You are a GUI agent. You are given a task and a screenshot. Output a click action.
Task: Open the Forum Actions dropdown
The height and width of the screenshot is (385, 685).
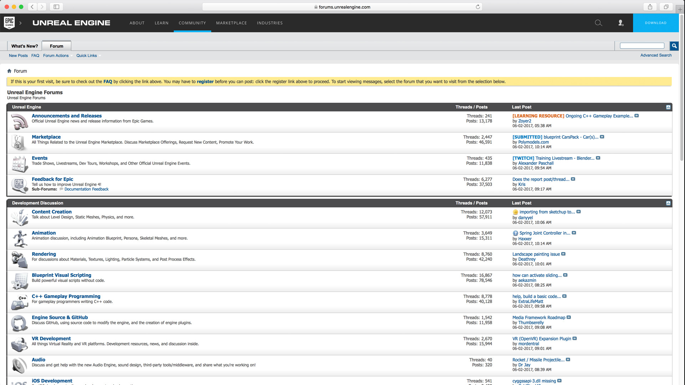point(56,56)
